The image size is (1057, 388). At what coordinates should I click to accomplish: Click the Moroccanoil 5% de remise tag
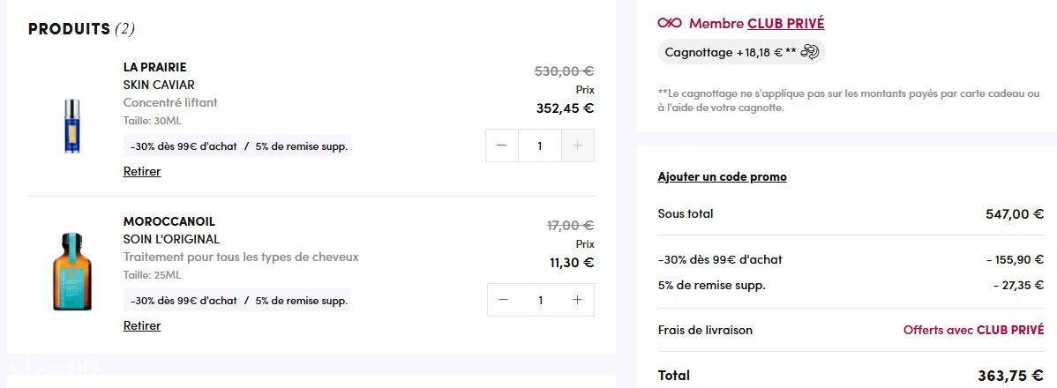[x=302, y=301]
